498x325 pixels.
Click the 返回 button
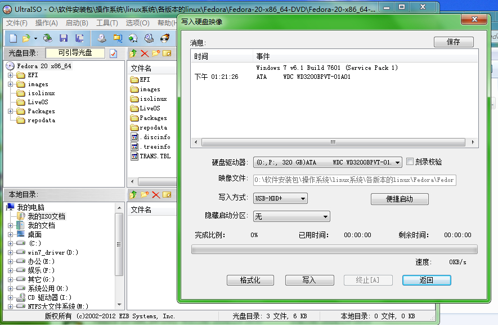click(427, 280)
